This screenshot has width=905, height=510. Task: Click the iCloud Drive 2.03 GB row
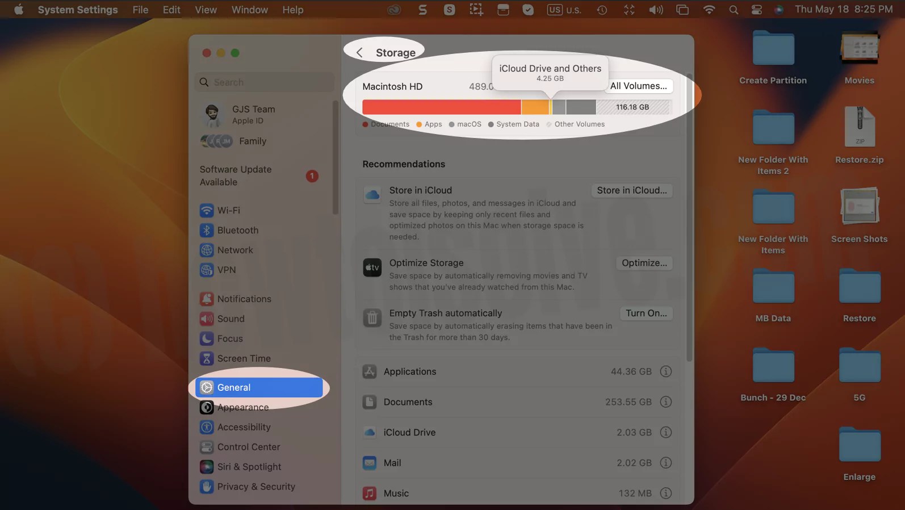coord(517,432)
